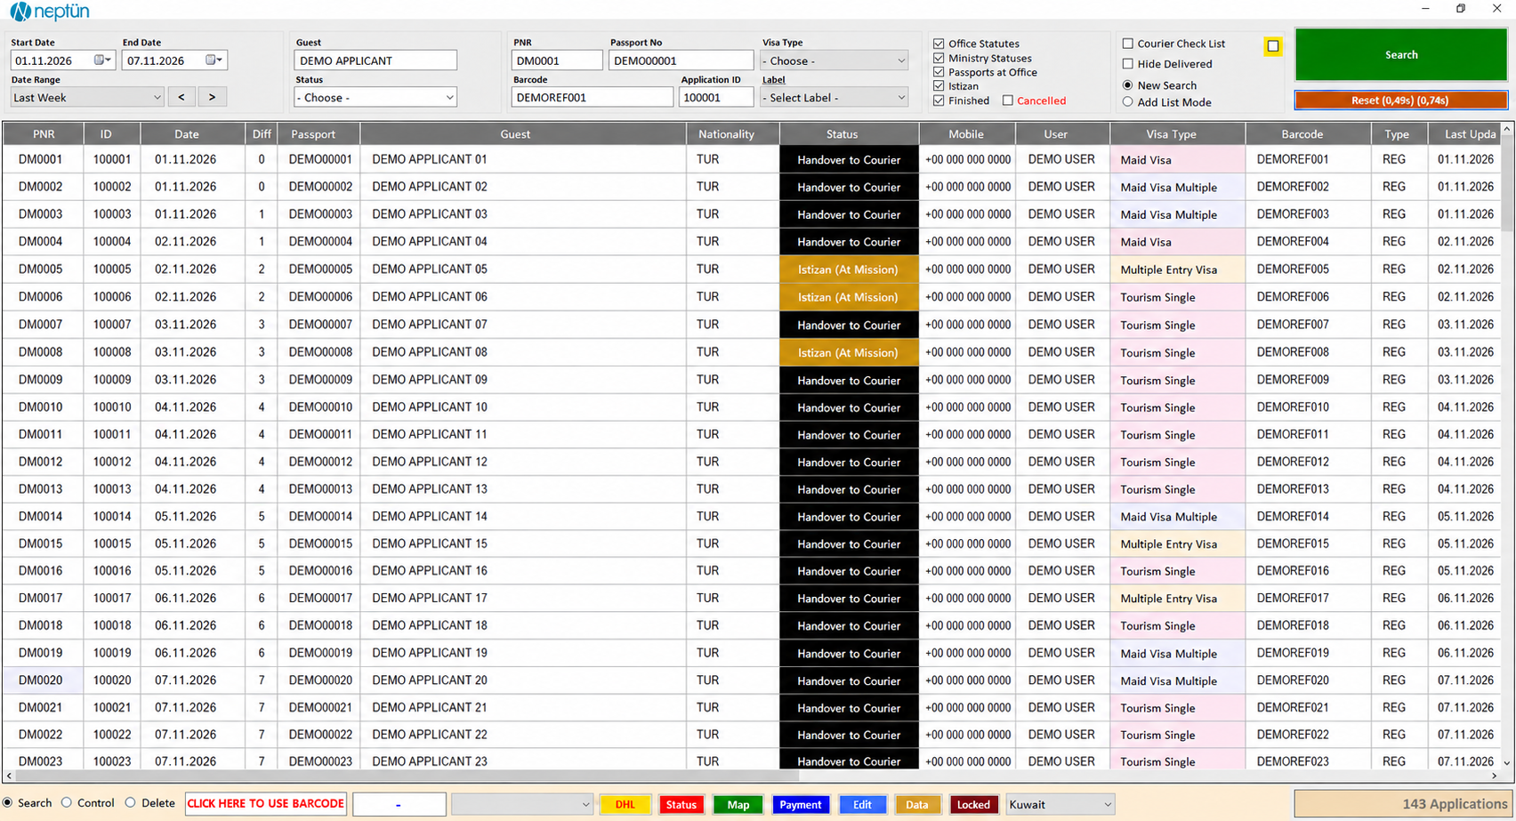Sort by the Diff column header

coord(262,134)
